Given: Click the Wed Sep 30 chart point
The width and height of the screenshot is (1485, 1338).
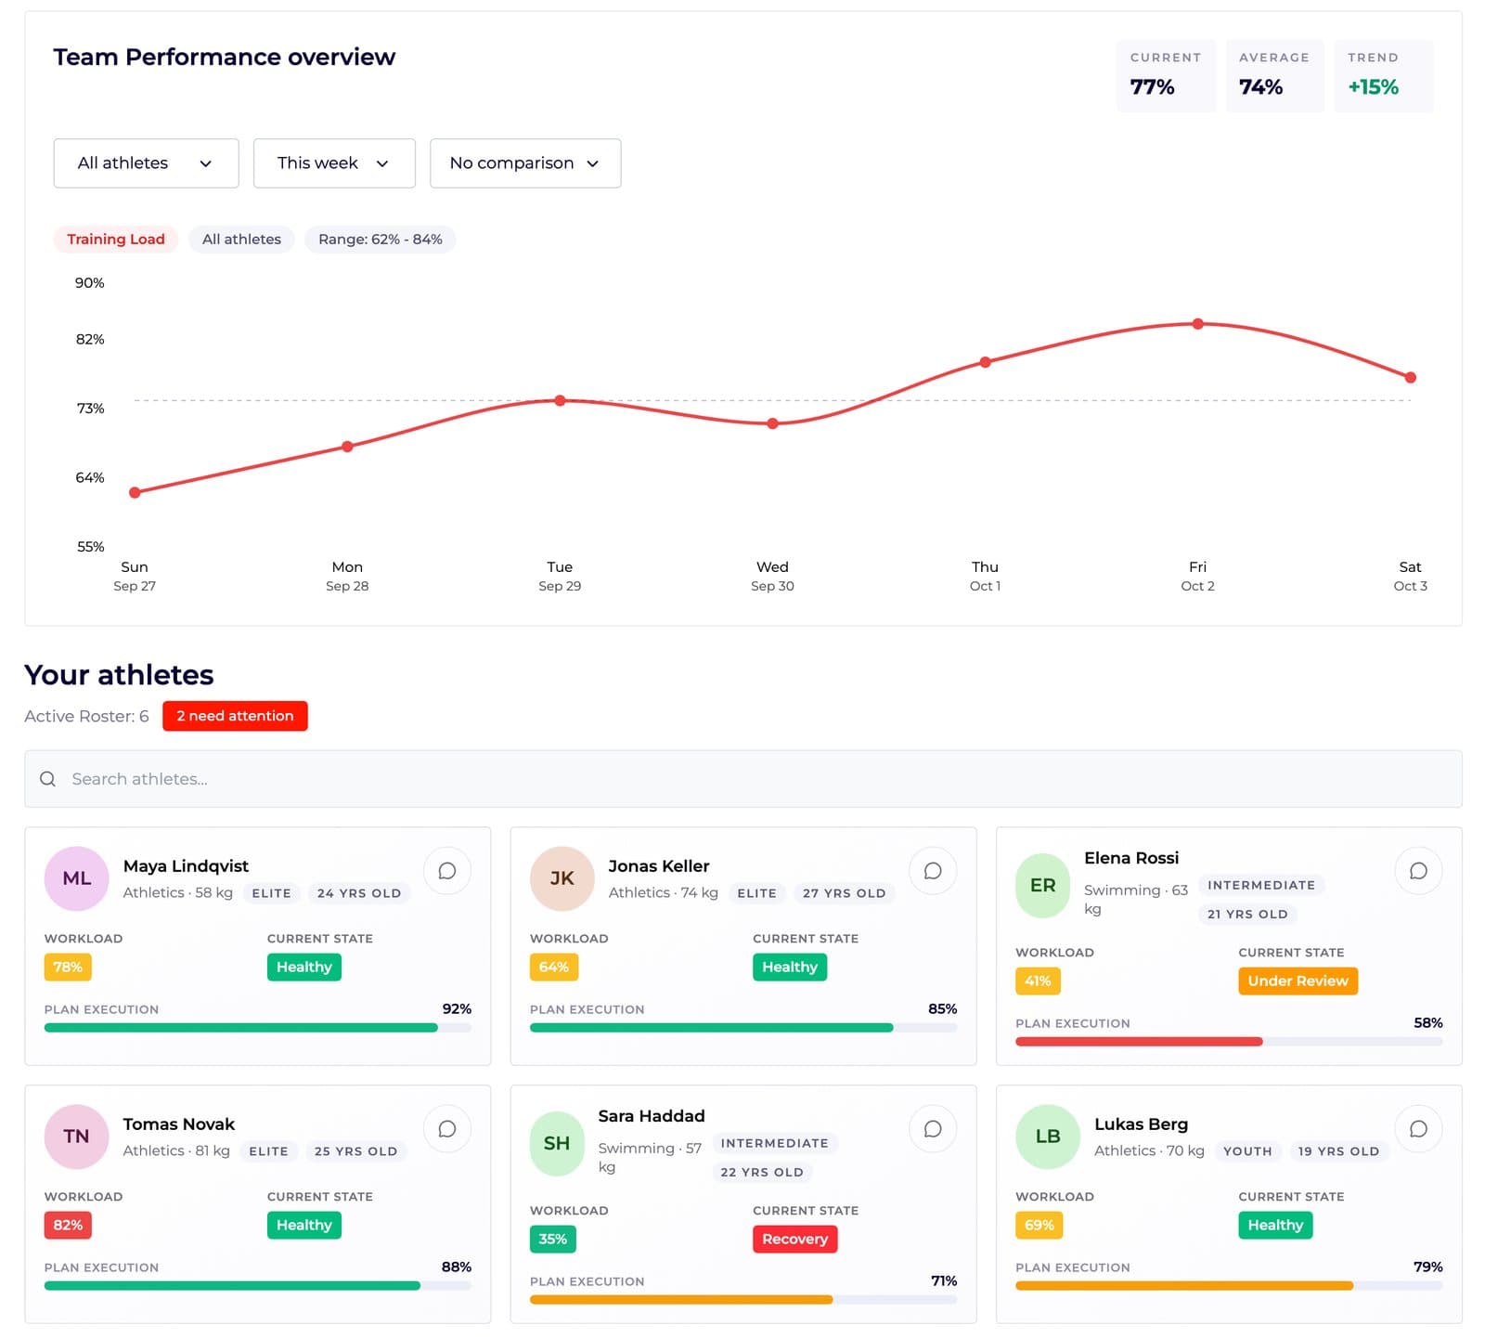Looking at the screenshot, I should 772,423.
